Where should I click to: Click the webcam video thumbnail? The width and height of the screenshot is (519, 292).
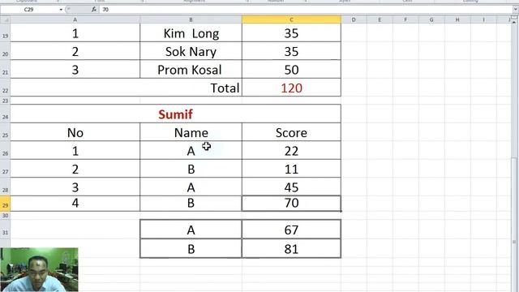click(39, 269)
